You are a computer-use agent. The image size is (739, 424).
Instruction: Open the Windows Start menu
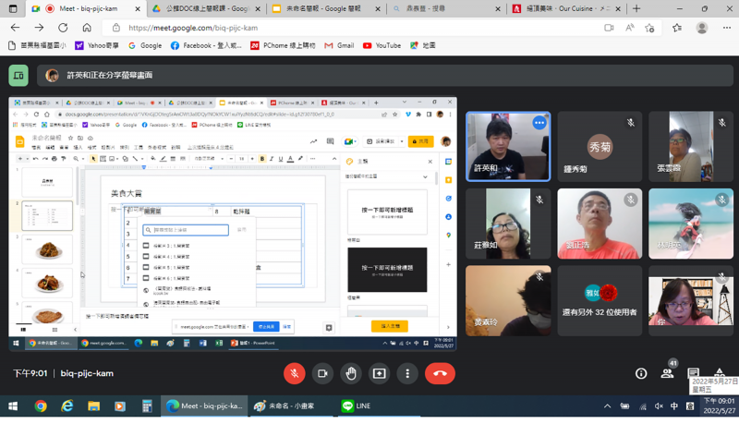(x=13, y=406)
